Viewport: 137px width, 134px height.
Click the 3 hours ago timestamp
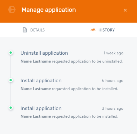[113, 108]
